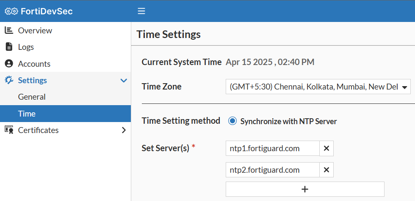This screenshot has width=415, height=201.
Task: Click the ntp1.fortiguard.com input field
Action: click(x=273, y=149)
